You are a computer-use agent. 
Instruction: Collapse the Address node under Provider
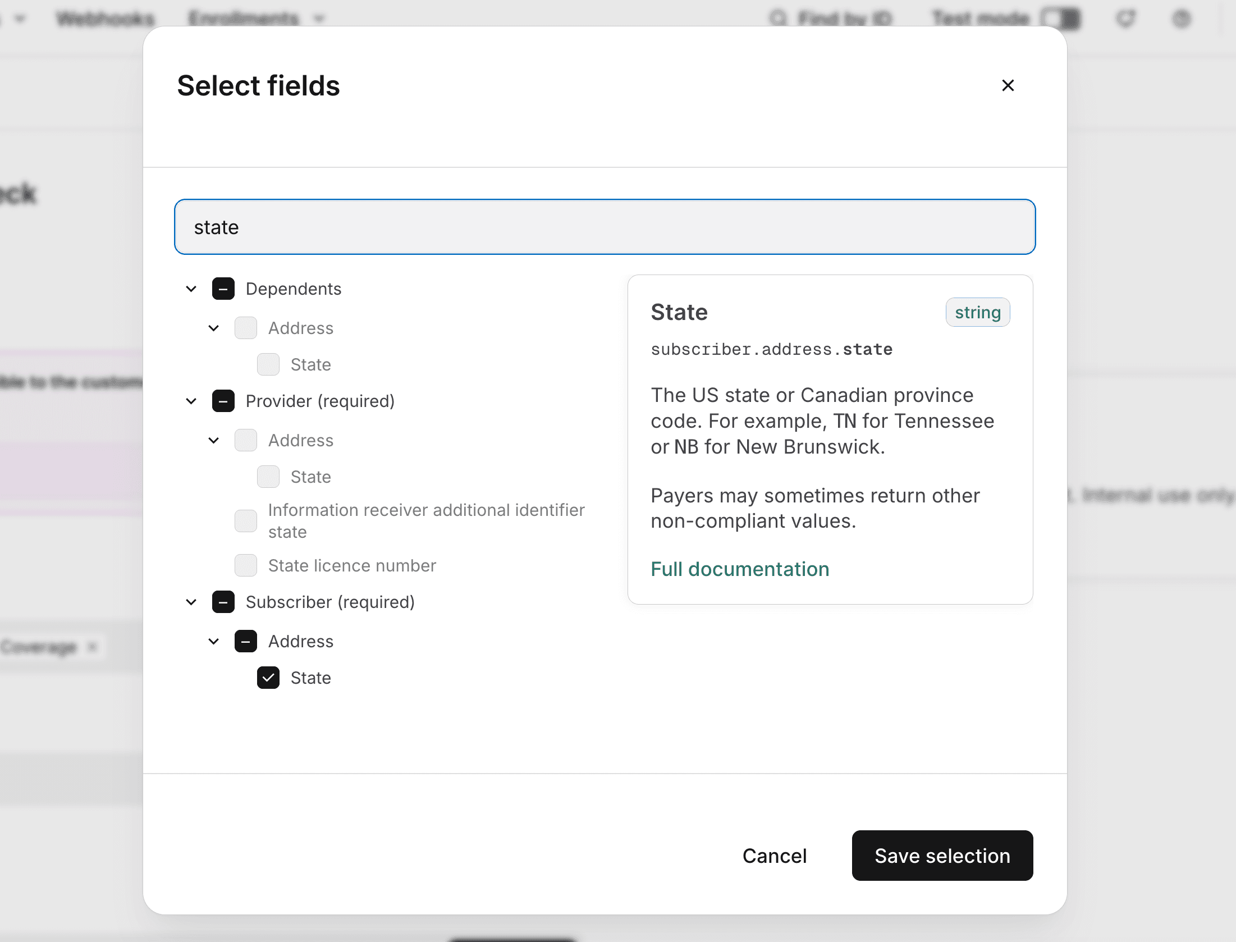(214, 441)
